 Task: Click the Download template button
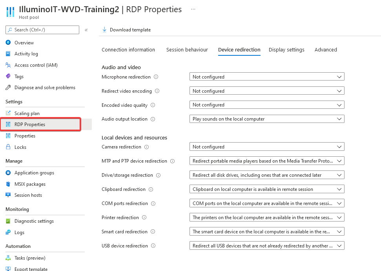[126, 30]
